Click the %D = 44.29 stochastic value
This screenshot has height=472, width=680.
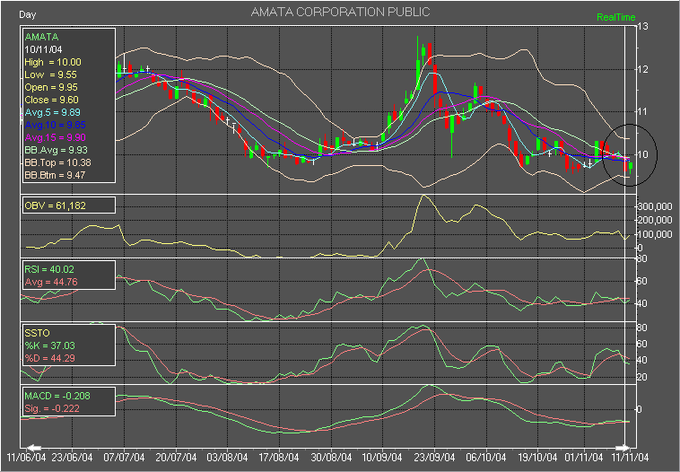[50, 358]
